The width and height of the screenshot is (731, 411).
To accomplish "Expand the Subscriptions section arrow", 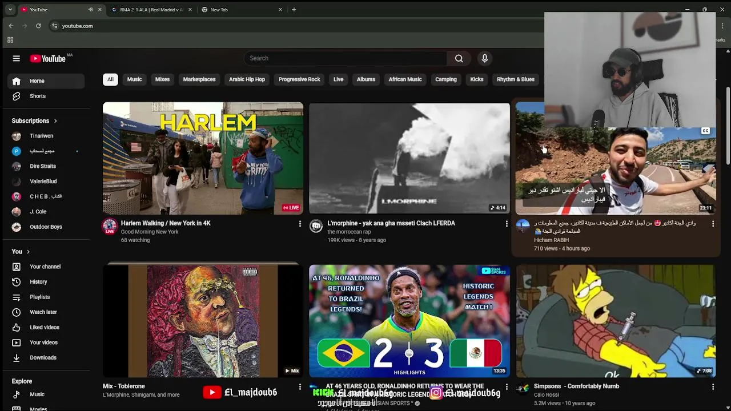I will click(55, 121).
